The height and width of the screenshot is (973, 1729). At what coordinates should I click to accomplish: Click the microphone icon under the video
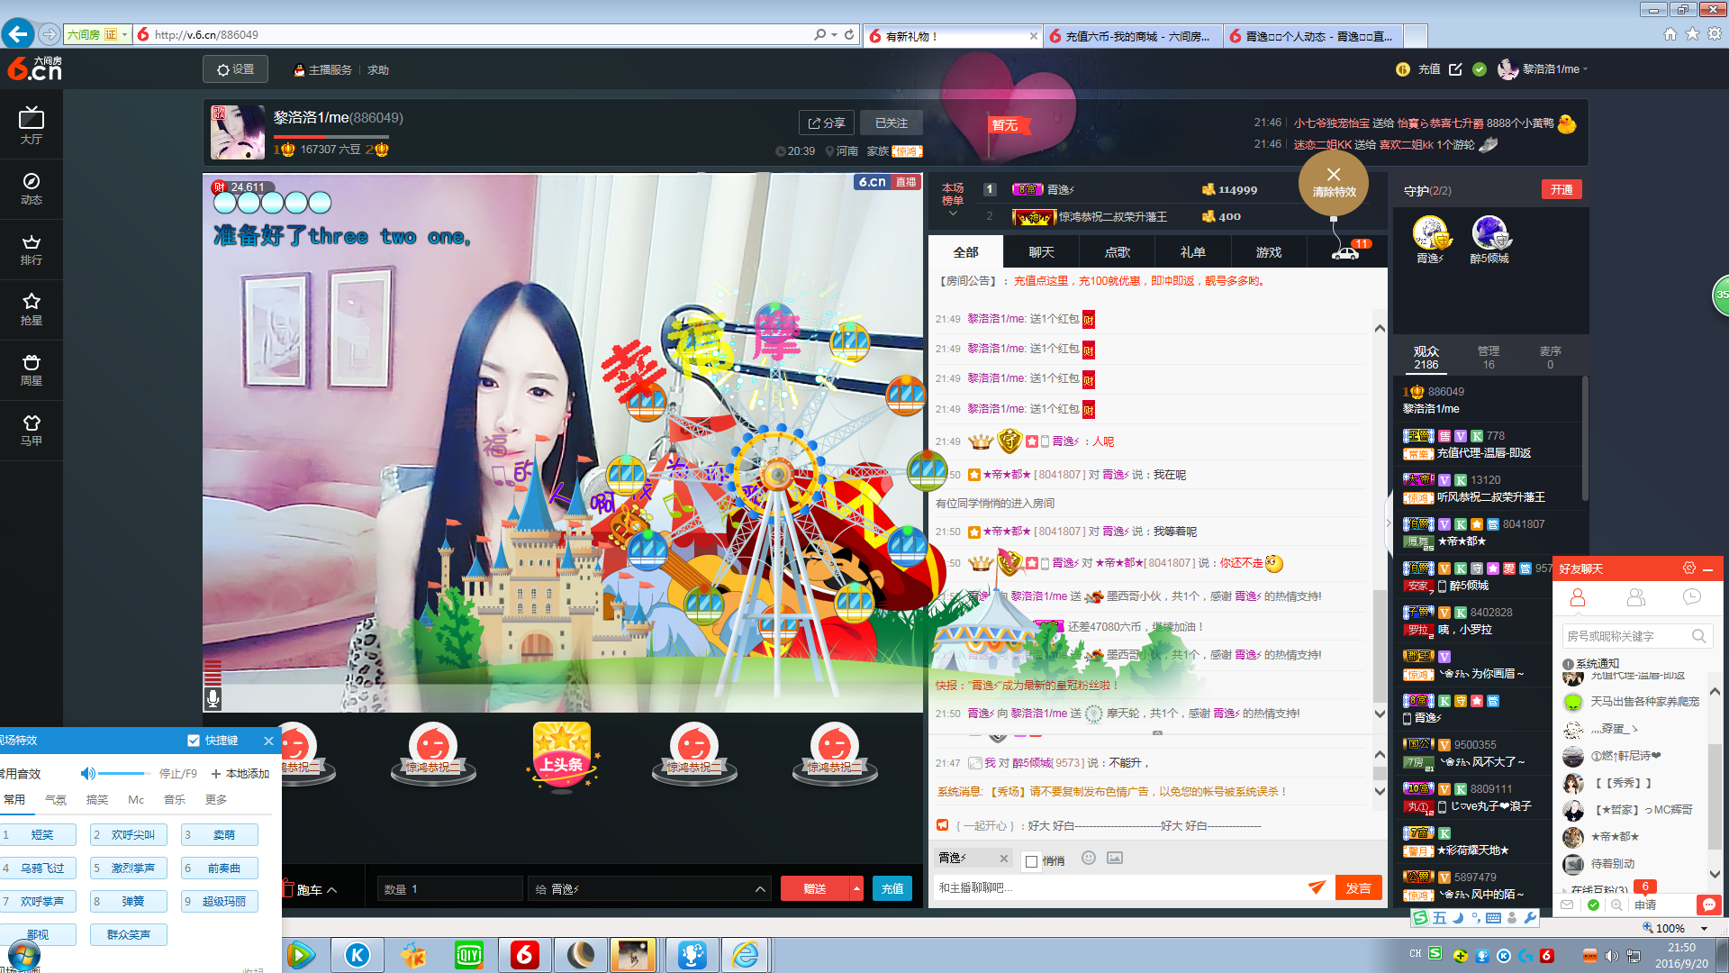(x=213, y=697)
